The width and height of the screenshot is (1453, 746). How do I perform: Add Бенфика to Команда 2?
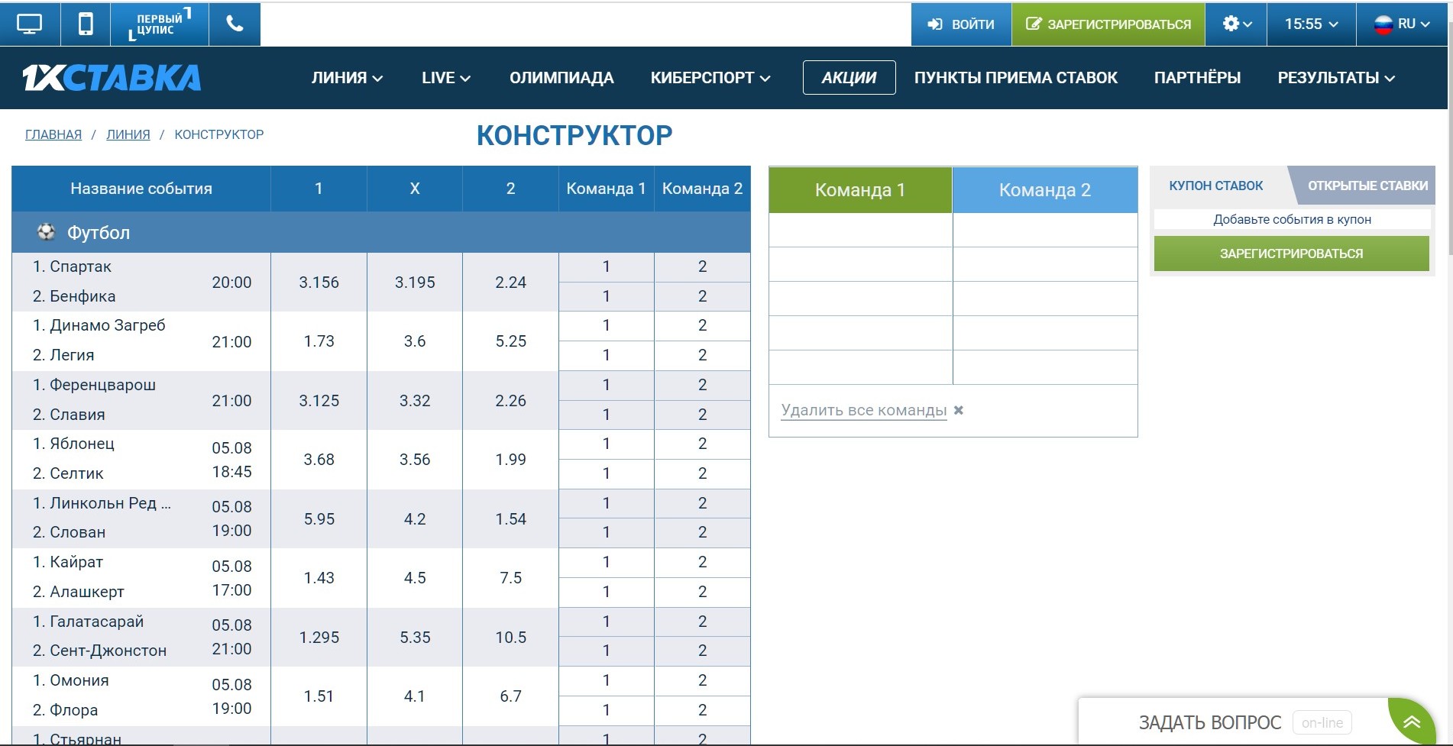click(x=702, y=296)
